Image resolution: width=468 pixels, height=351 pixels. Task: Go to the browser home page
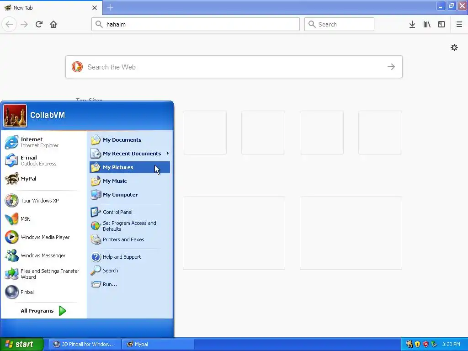click(x=53, y=24)
